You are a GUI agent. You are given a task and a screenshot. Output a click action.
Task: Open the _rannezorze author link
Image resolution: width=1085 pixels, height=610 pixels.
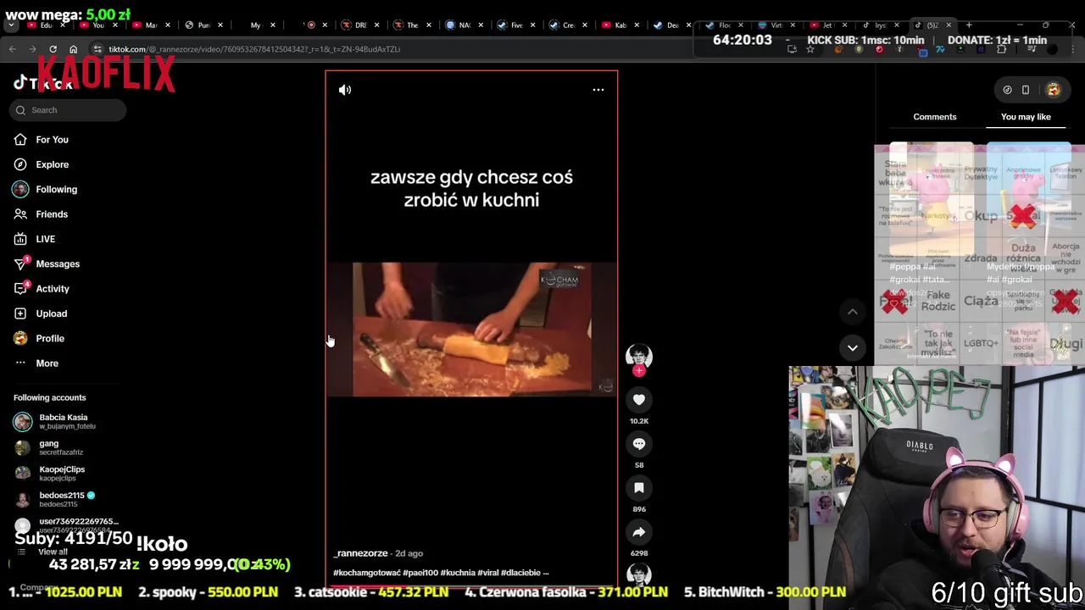click(x=361, y=553)
